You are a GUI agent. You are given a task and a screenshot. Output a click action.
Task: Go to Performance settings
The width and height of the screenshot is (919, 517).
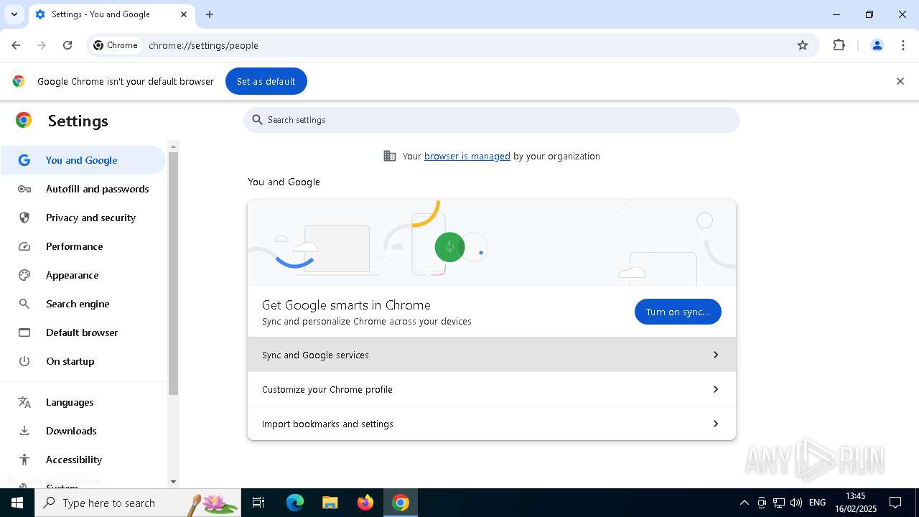[83, 246]
